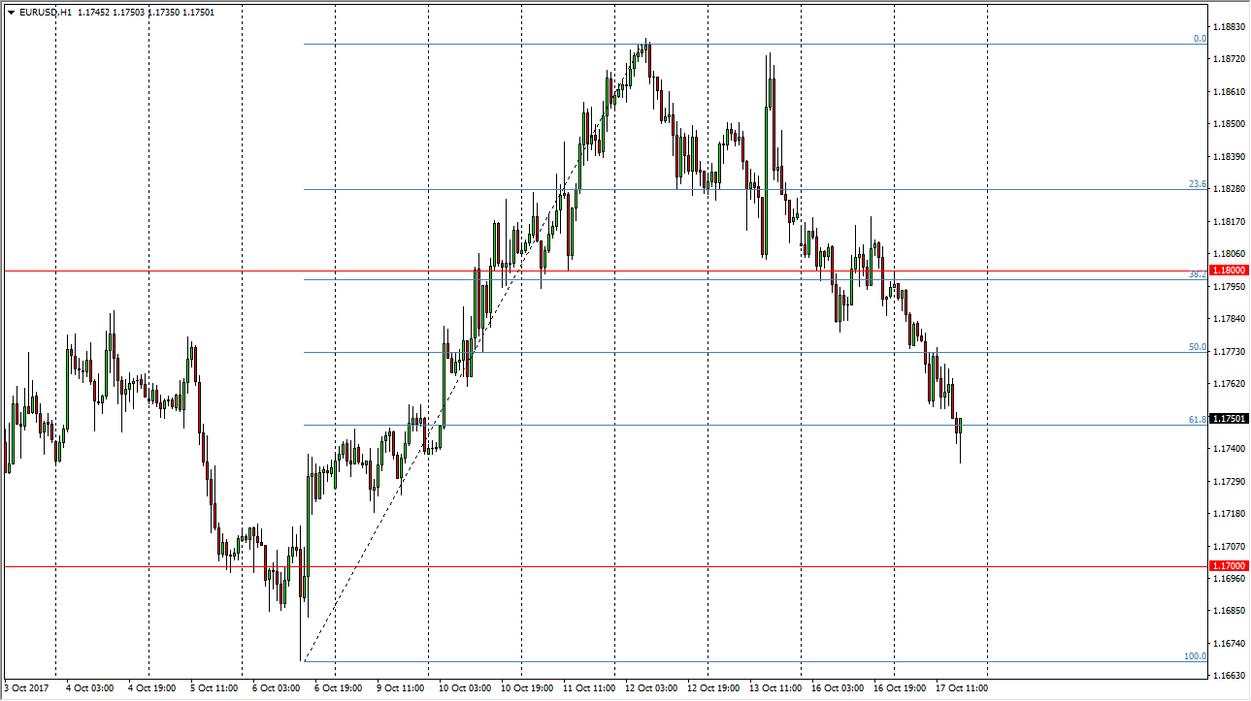Click the black 1.17501 current price tag
1251x701 pixels.
(x=1229, y=419)
